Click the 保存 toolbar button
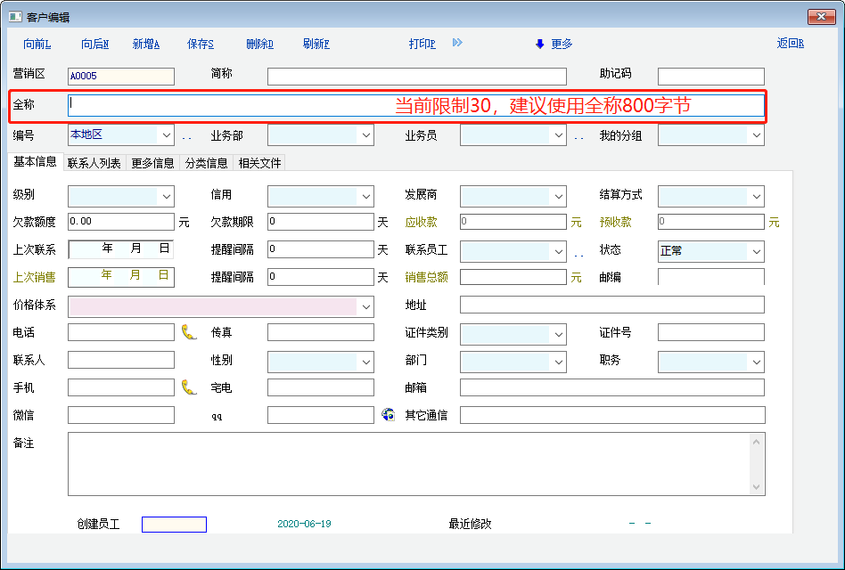Image resolution: width=845 pixels, height=570 pixels. click(x=201, y=44)
